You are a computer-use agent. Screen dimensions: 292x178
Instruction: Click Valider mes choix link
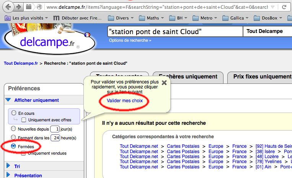coord(125,101)
